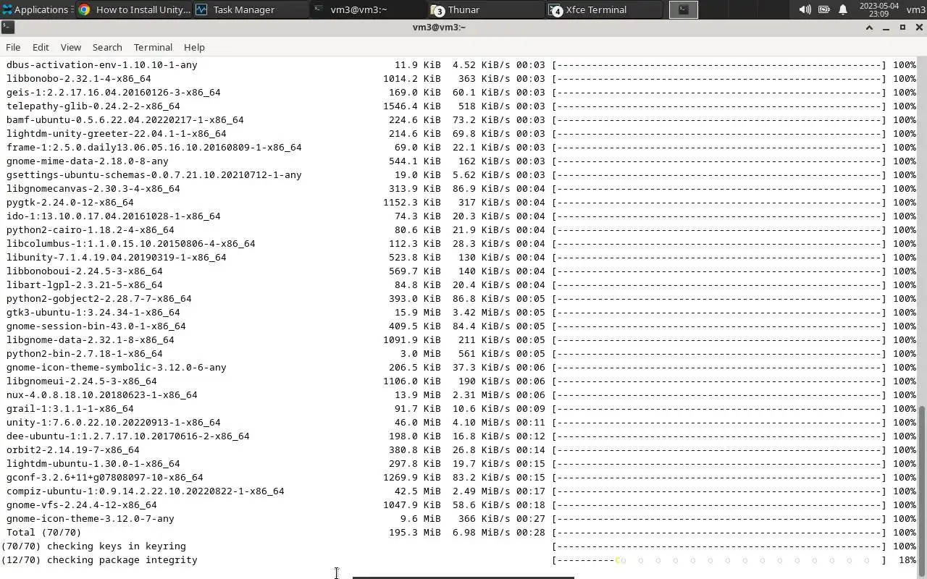Click the 'gnome-icon-theme-symbolic-3.12.0-6-any' line

[117, 368]
